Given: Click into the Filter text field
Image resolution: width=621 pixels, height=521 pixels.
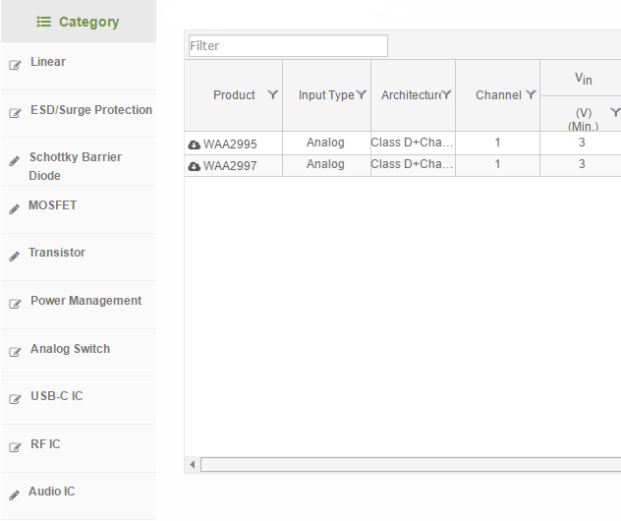Looking at the screenshot, I should tap(288, 46).
